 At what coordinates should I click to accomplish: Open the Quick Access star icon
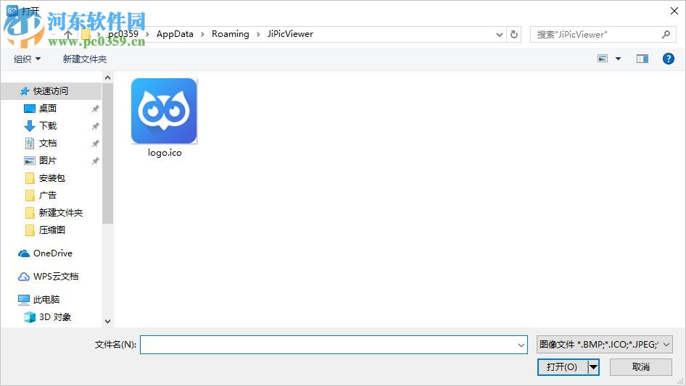25,91
